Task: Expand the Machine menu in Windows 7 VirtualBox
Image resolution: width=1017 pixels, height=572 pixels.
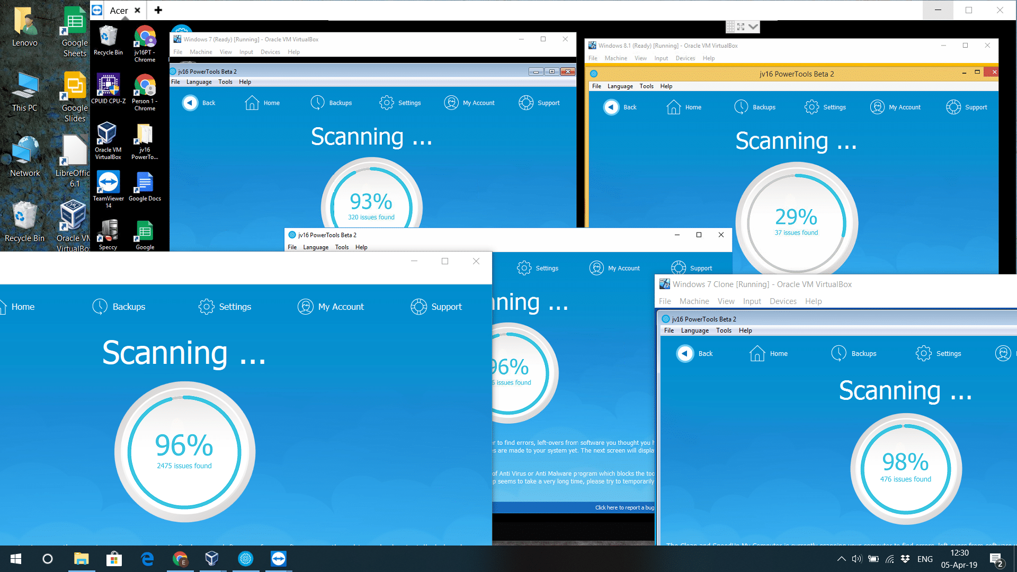Action: 200,51
